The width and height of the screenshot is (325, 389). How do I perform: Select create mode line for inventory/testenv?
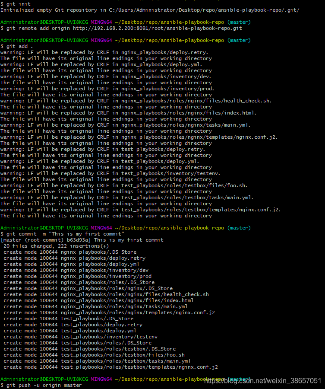pos(81,337)
